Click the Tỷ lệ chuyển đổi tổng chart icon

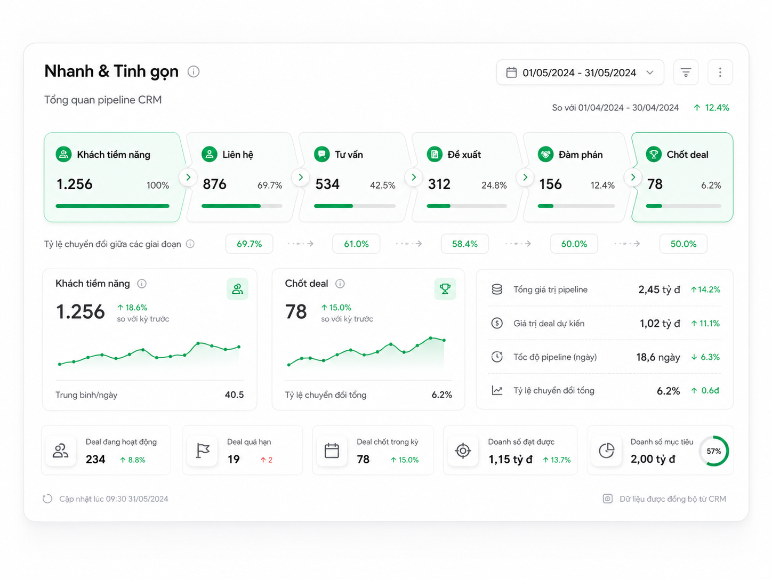click(x=497, y=390)
